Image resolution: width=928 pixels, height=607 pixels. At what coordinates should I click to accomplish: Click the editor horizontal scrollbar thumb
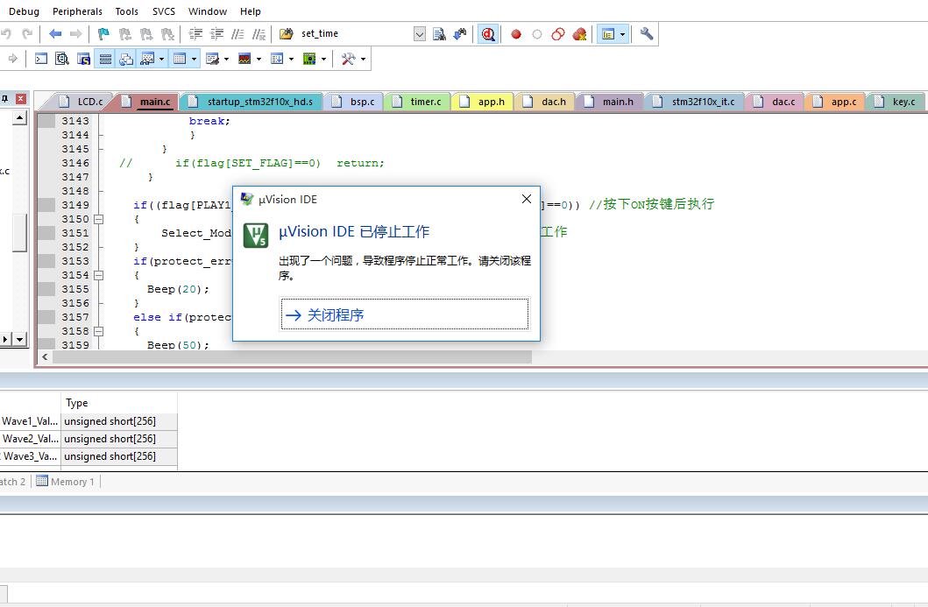pos(292,357)
